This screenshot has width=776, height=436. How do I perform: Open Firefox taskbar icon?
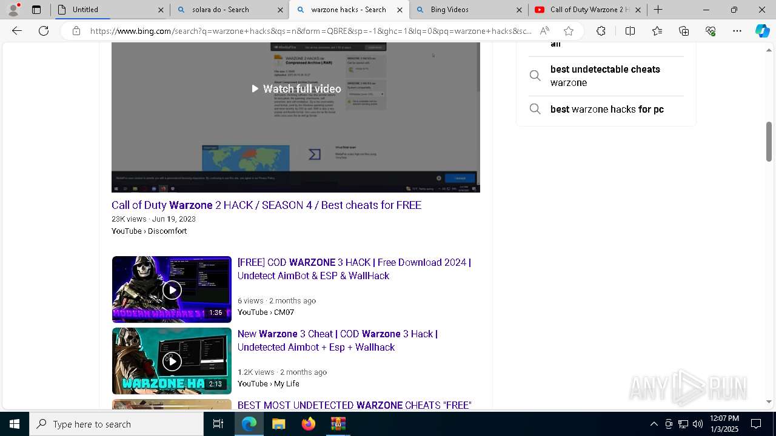pyautogui.click(x=309, y=424)
